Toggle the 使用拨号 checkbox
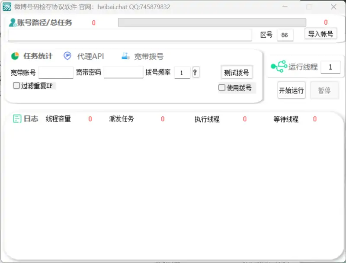The height and width of the screenshot is (263, 346). tap(222, 88)
